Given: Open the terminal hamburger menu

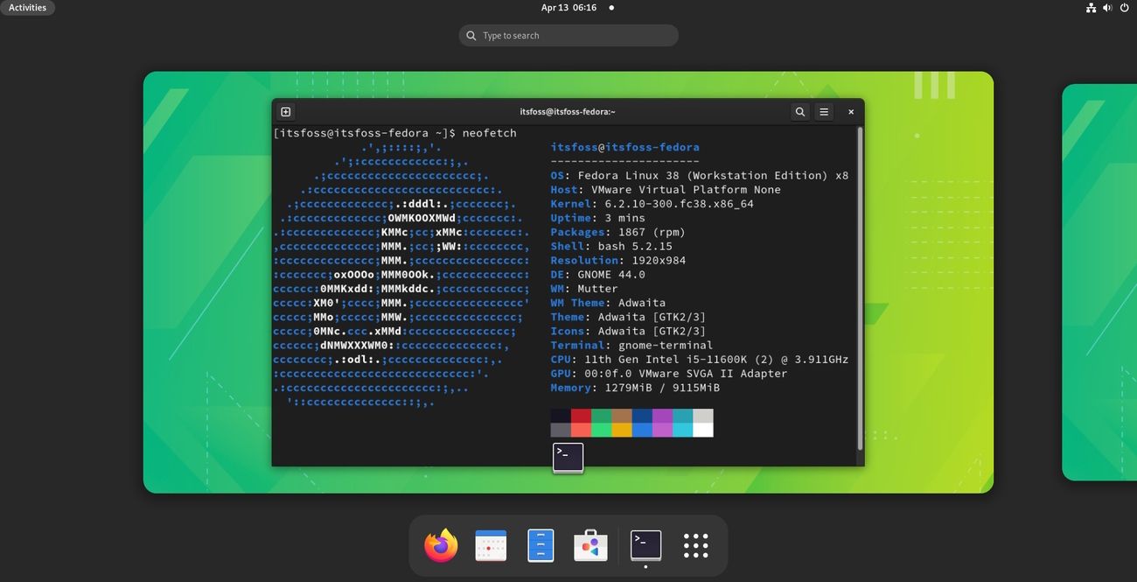Looking at the screenshot, I should (823, 112).
